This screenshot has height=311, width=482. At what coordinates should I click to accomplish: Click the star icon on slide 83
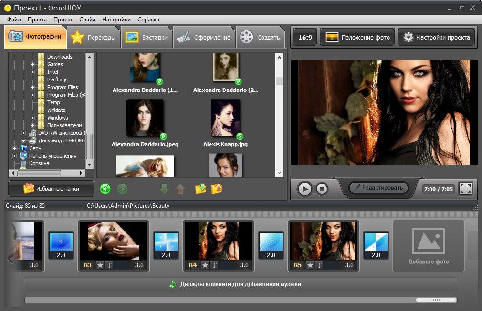coord(100,265)
